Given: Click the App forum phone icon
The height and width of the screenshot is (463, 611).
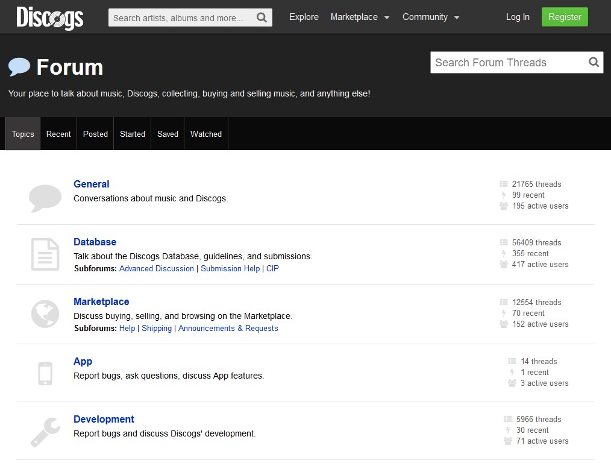Looking at the screenshot, I should coord(45,373).
